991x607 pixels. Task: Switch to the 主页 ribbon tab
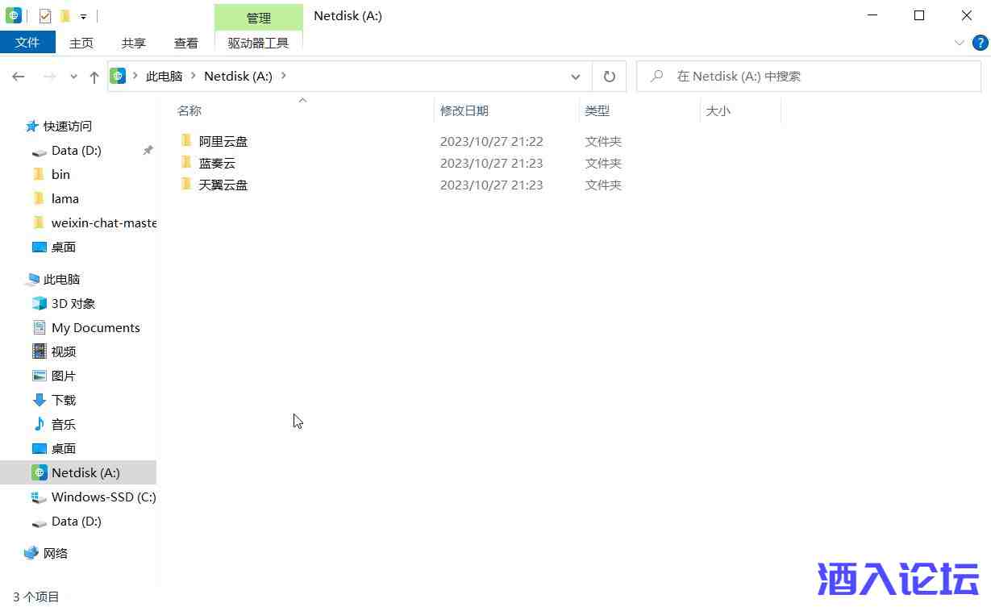click(81, 43)
